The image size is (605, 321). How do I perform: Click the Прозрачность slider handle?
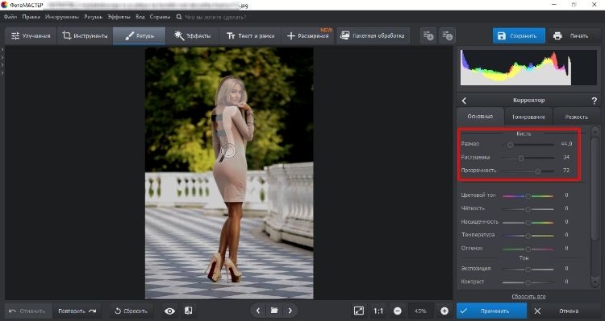tap(538, 171)
